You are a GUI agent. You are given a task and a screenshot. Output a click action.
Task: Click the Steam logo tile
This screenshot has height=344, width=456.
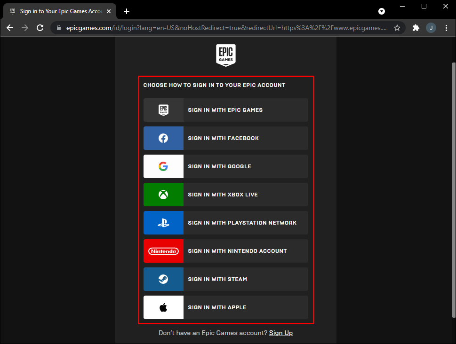pos(163,279)
